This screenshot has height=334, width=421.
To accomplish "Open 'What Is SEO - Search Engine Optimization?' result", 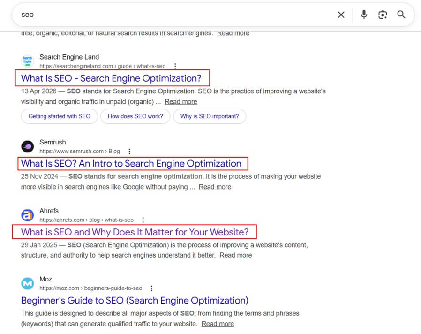I will (111, 78).
